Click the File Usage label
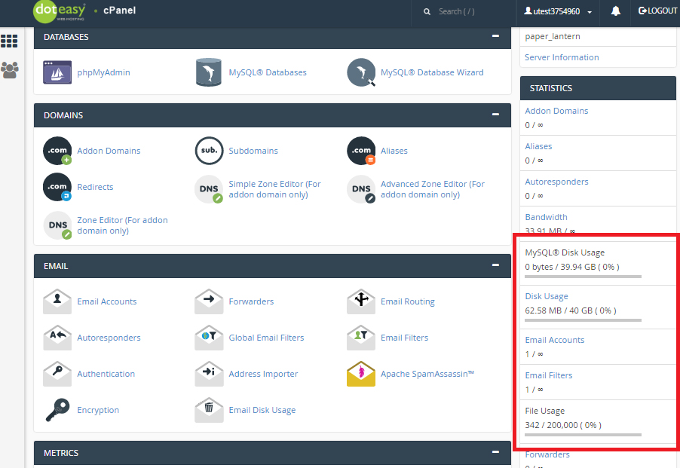680x468 pixels. coord(545,411)
